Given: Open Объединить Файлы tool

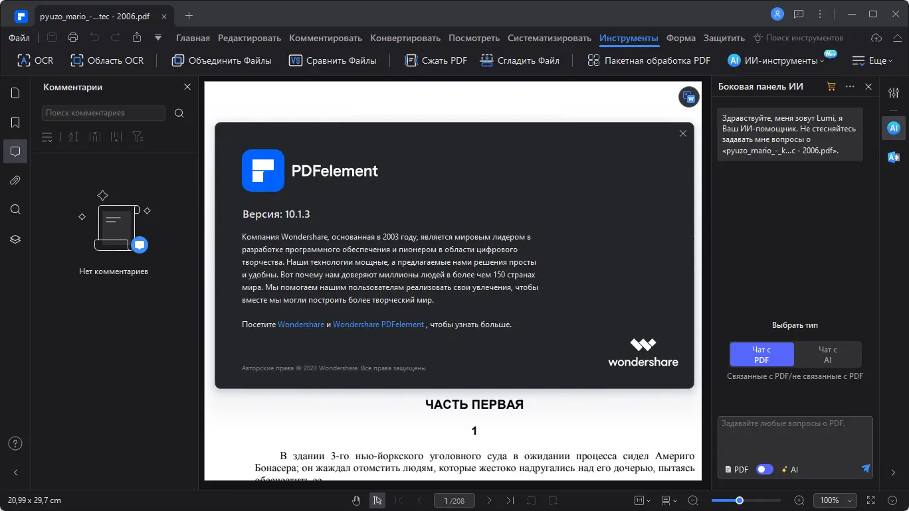Looking at the screenshot, I should click(221, 60).
